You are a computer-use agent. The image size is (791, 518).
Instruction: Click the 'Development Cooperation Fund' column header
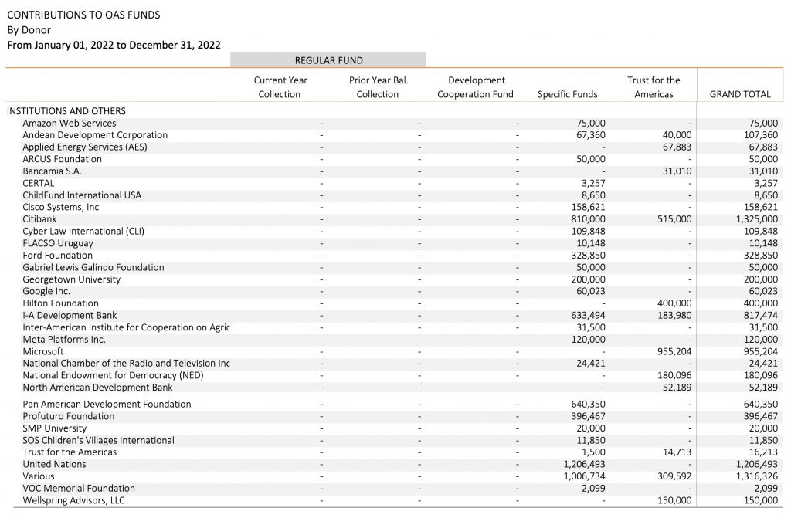coord(475,87)
